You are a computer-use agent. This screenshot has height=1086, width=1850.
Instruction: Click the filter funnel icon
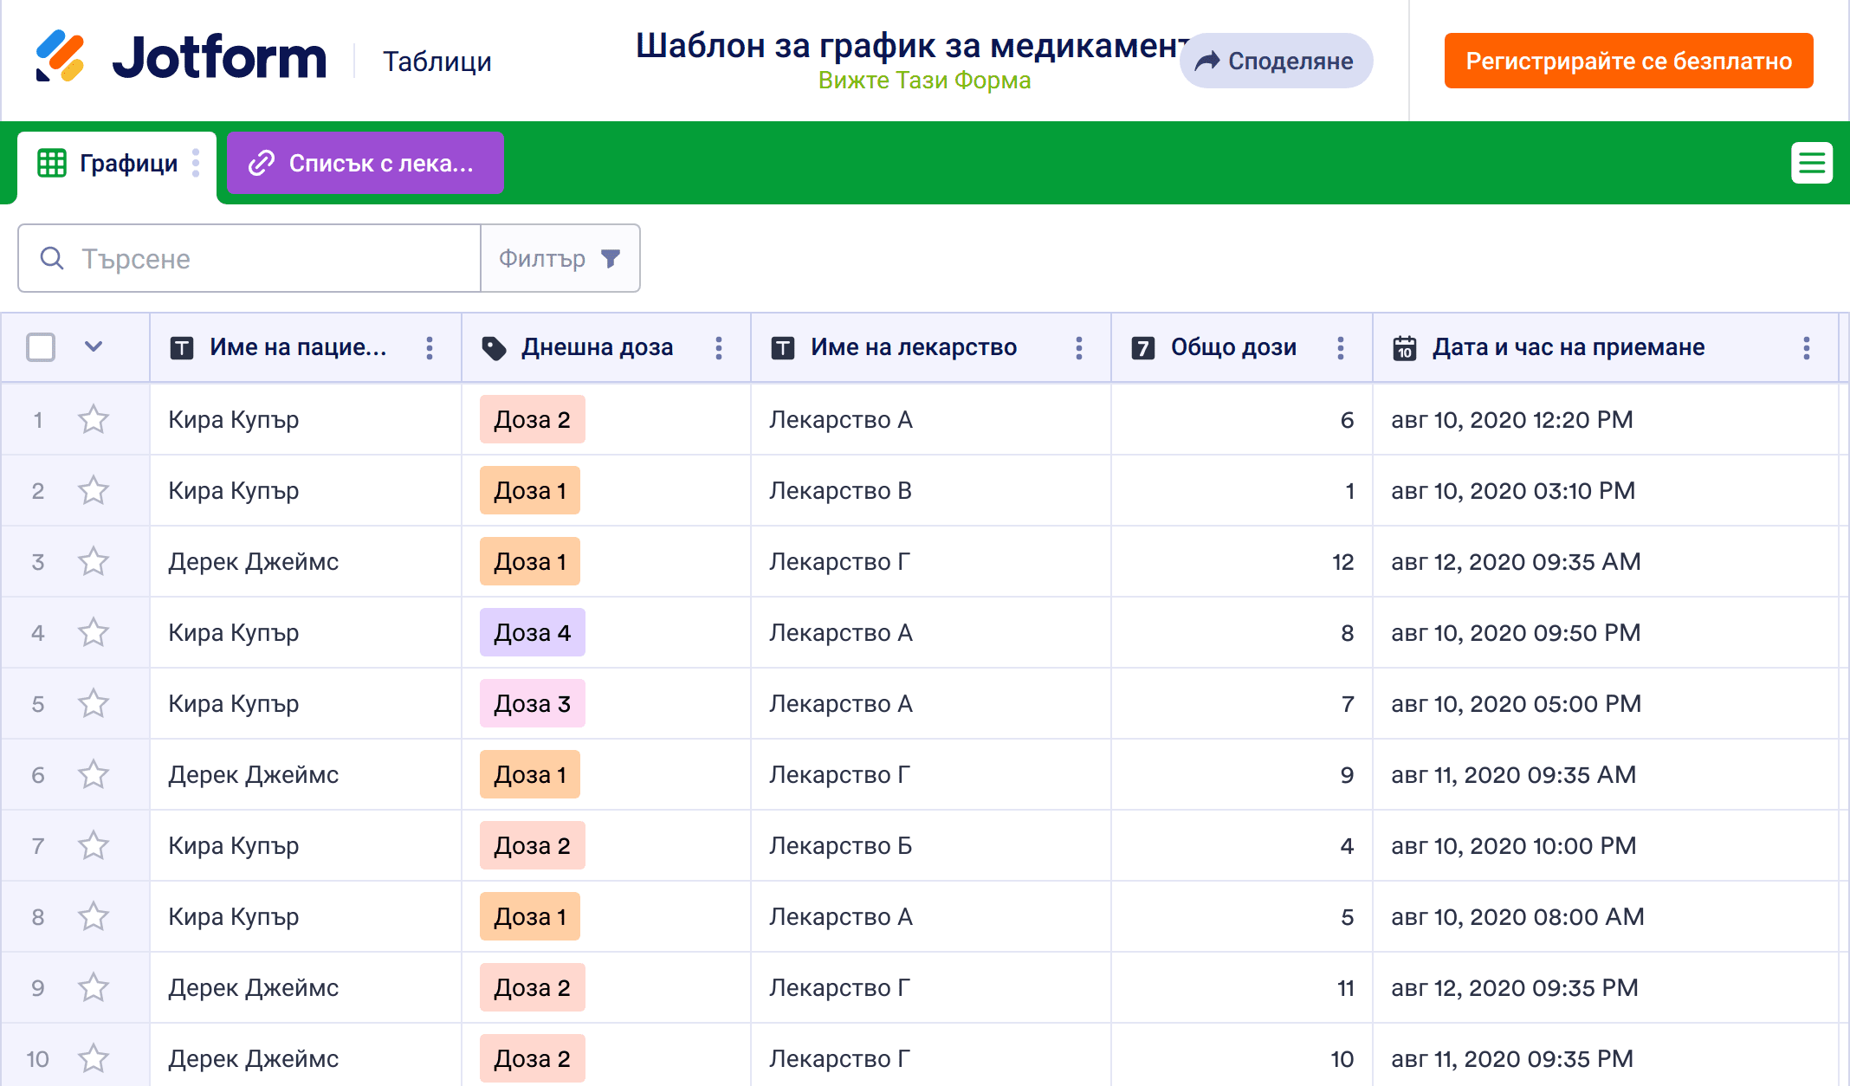pos(611,258)
